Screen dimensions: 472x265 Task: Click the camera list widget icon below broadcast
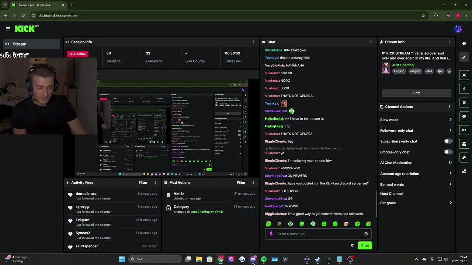point(464,144)
